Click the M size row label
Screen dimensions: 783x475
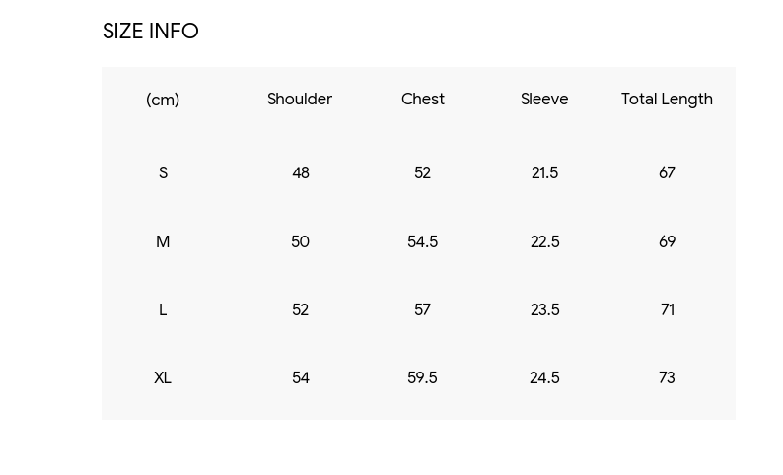163,241
